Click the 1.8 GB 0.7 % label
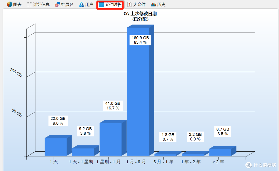 [x=168, y=137]
